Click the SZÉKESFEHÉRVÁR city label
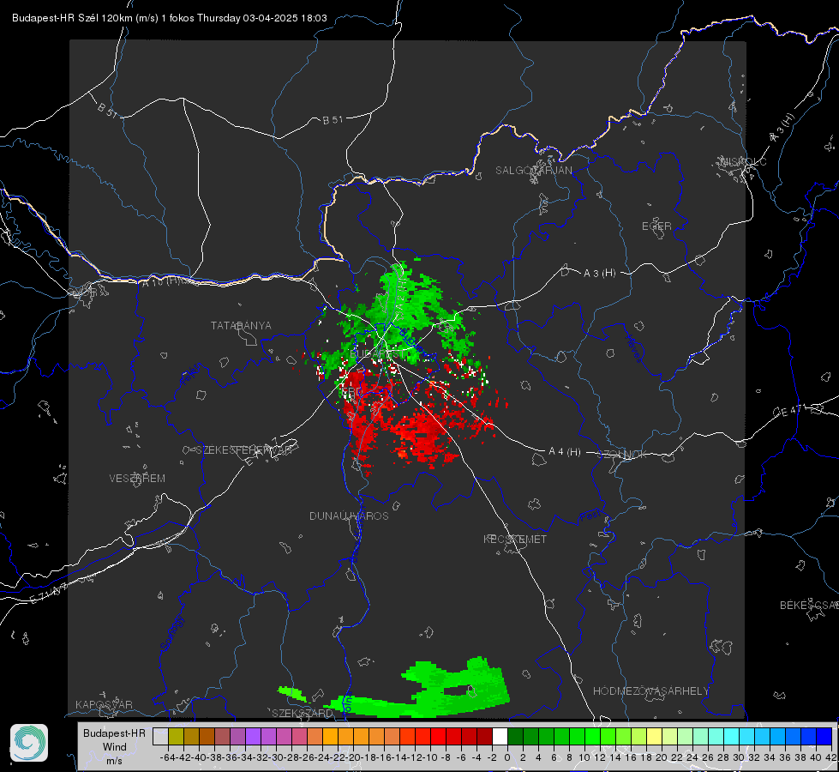839x772 pixels. pyautogui.click(x=243, y=450)
